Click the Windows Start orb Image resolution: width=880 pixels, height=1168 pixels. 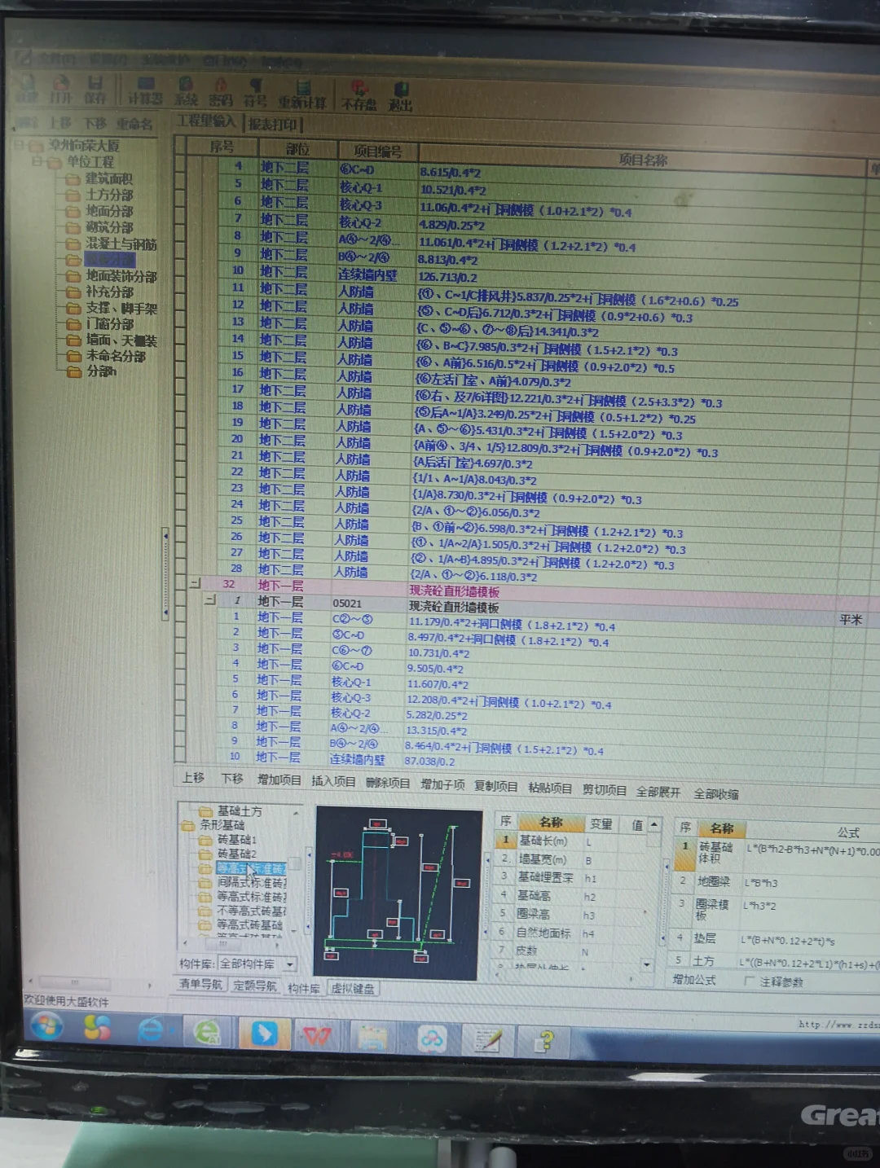pyautogui.click(x=46, y=1025)
